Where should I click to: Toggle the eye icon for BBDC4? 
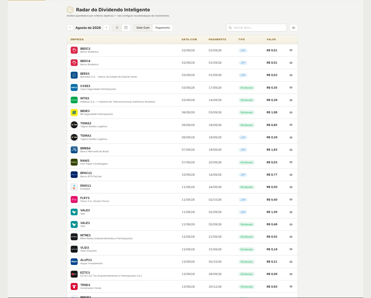tap(291, 63)
